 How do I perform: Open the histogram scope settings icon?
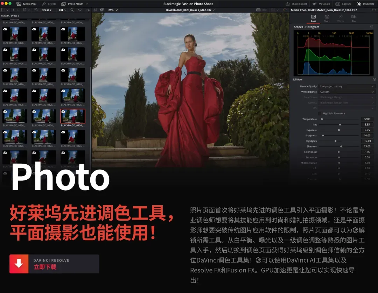371,27
